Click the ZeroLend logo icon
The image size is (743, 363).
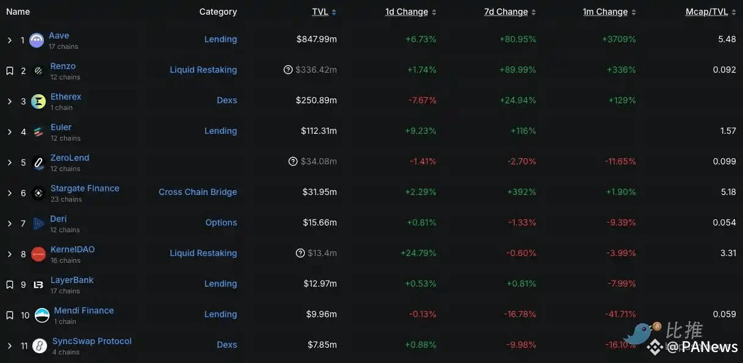coord(38,163)
